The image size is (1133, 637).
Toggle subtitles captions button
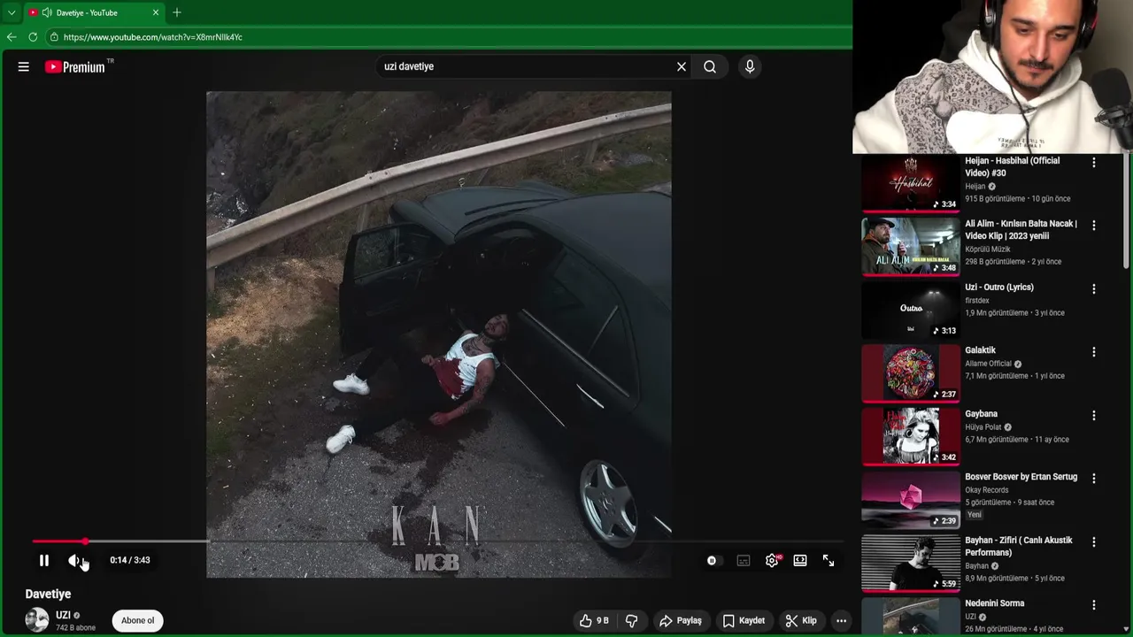point(744,560)
